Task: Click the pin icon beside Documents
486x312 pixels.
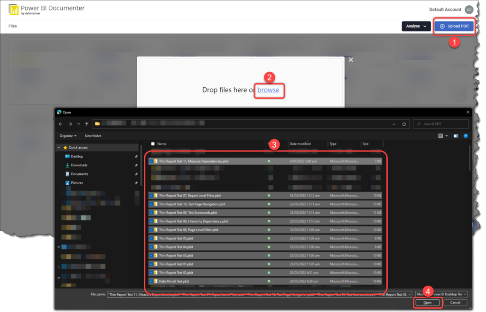Action: (x=136, y=174)
